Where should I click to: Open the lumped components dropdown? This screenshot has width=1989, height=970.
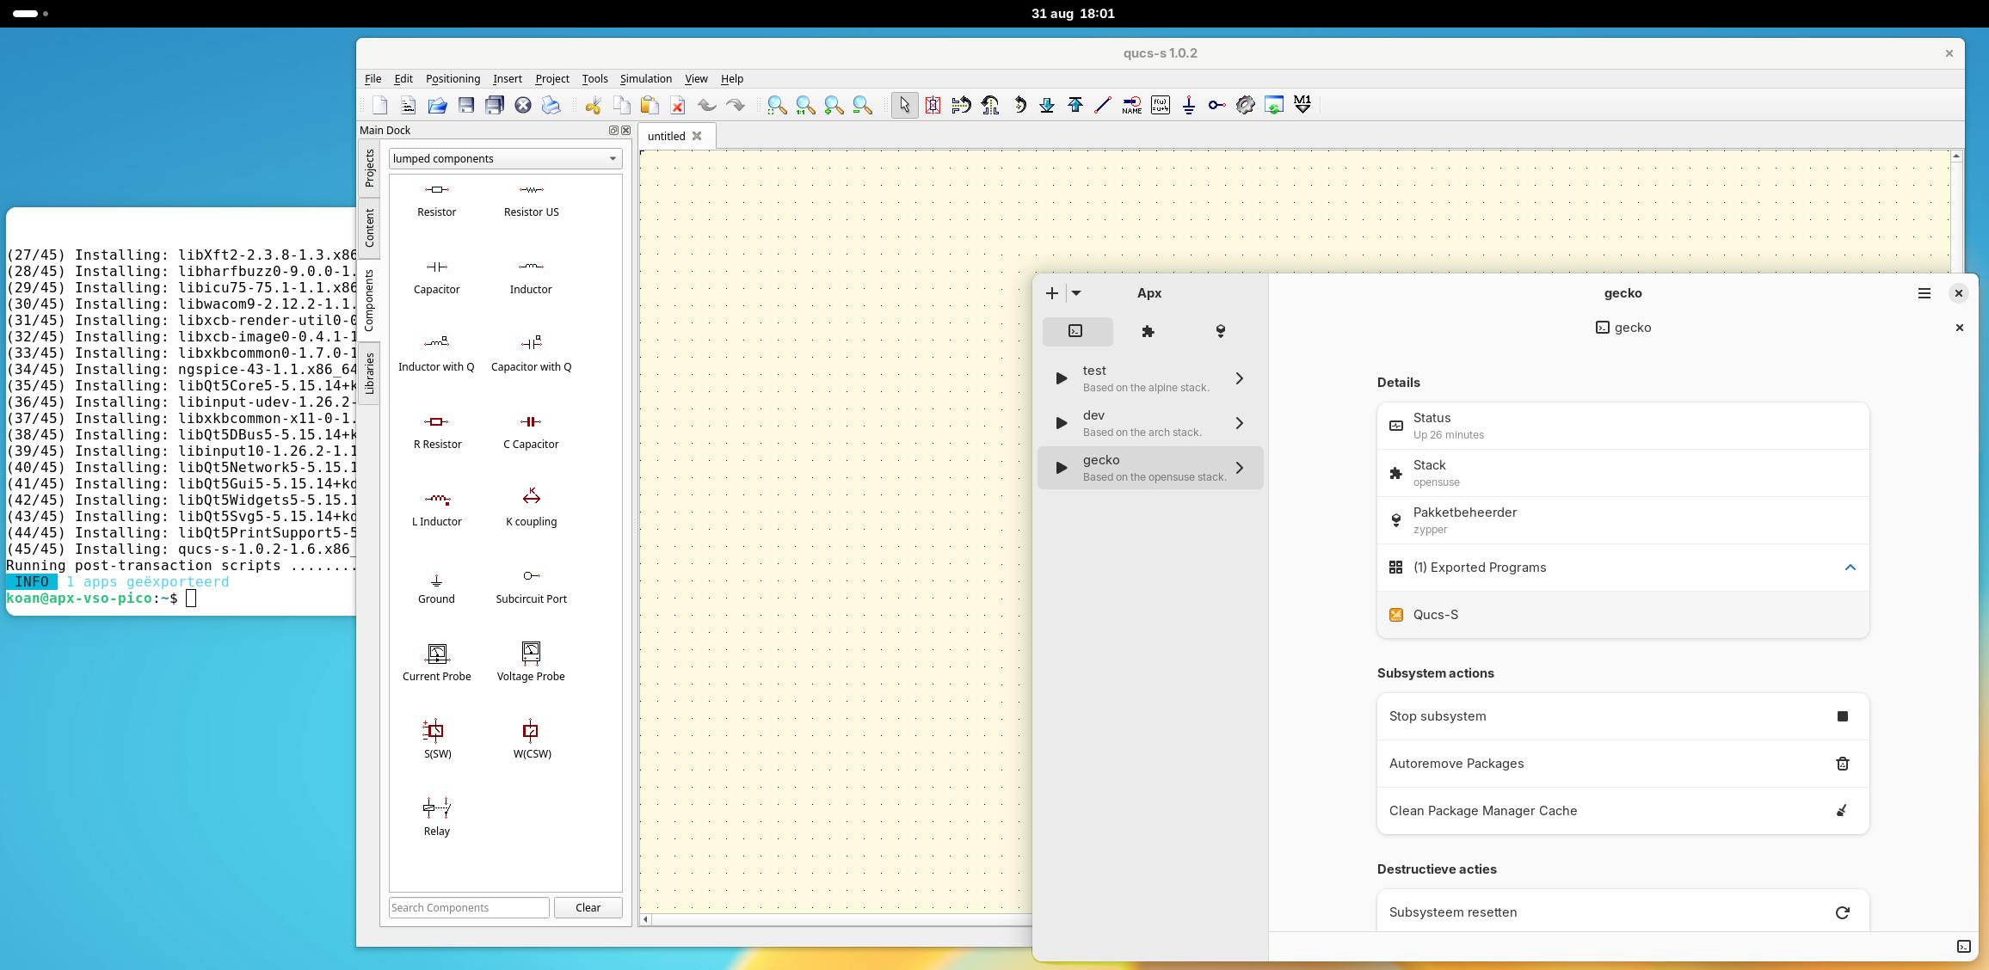pyautogui.click(x=505, y=158)
